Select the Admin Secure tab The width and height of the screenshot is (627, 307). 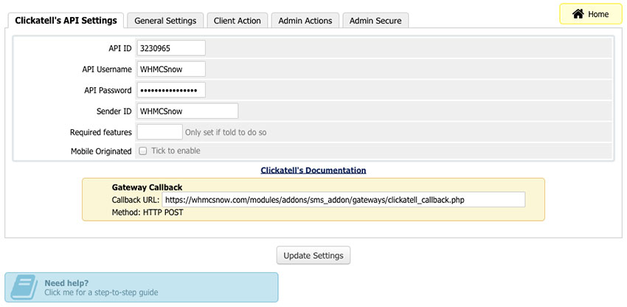coord(375,21)
